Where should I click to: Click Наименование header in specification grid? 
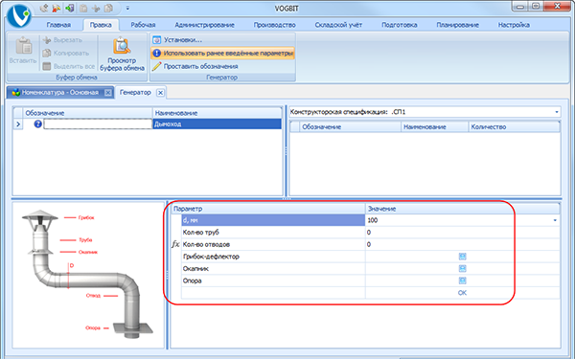pyautogui.click(x=435, y=126)
